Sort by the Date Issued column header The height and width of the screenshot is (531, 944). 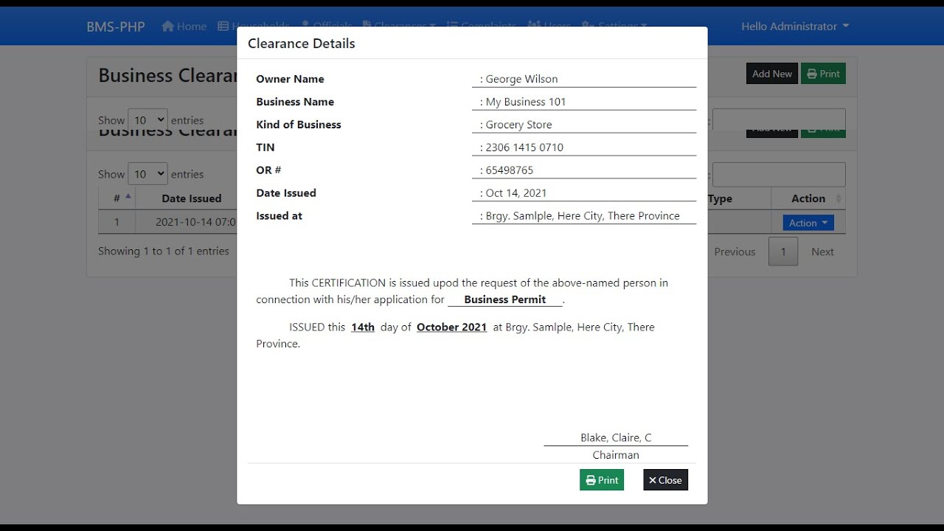191,198
